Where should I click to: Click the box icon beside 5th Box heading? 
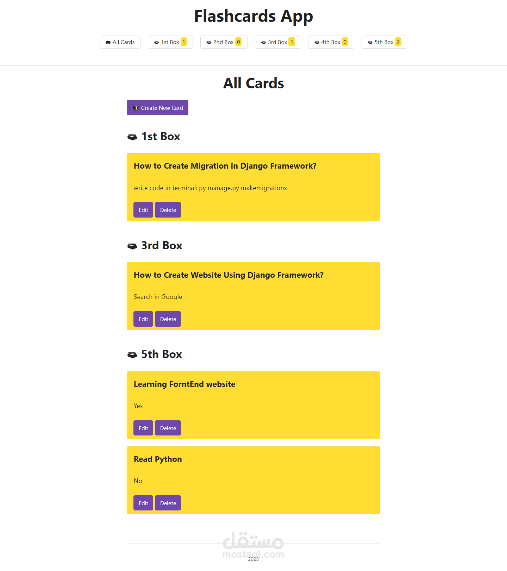(132, 355)
